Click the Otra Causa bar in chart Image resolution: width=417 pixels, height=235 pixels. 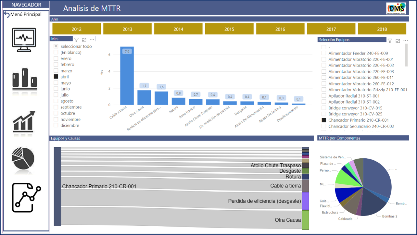pyautogui.click(x=144, y=97)
